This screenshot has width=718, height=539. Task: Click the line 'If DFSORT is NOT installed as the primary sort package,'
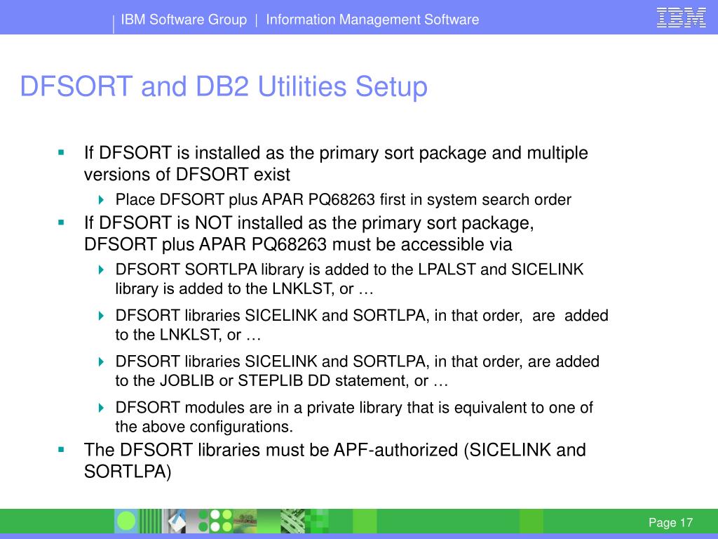pos(309,223)
